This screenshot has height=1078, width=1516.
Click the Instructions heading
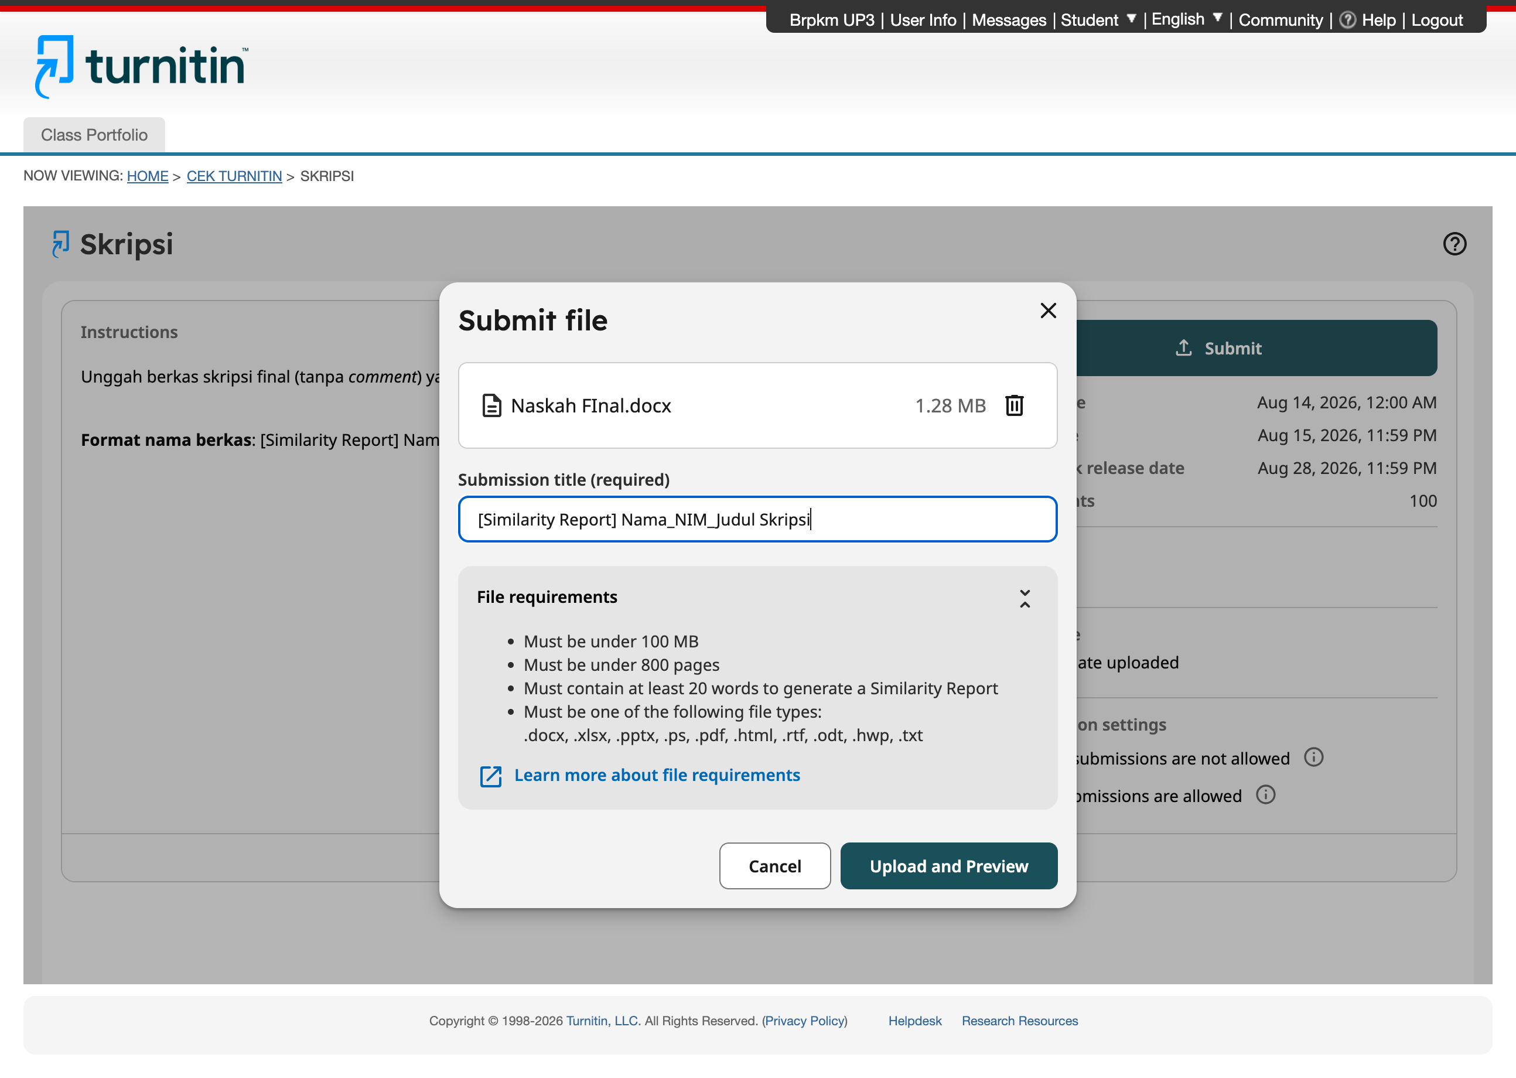[x=129, y=332]
